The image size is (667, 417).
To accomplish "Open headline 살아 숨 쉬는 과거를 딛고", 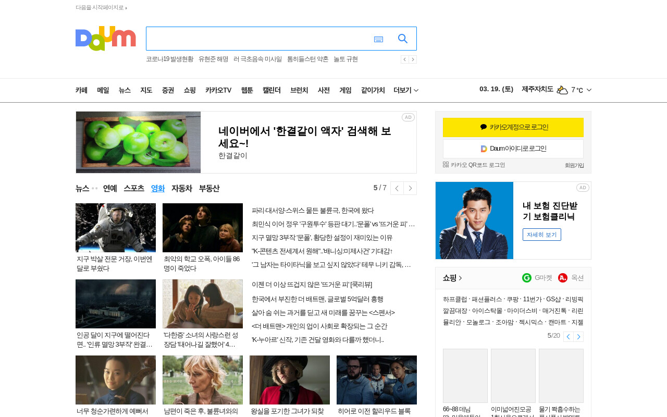I will [x=323, y=313].
